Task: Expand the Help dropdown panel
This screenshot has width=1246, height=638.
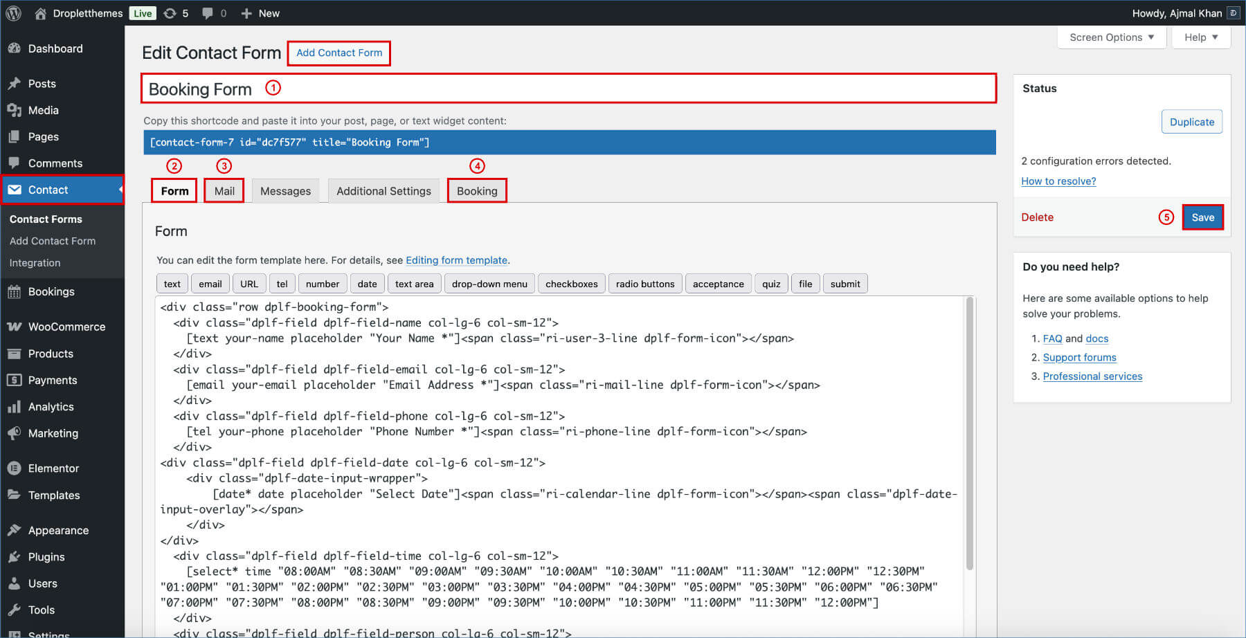Action: (x=1200, y=37)
